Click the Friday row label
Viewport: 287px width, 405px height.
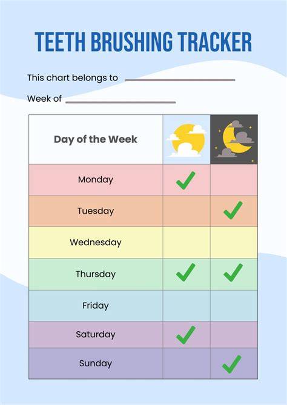pos(96,306)
